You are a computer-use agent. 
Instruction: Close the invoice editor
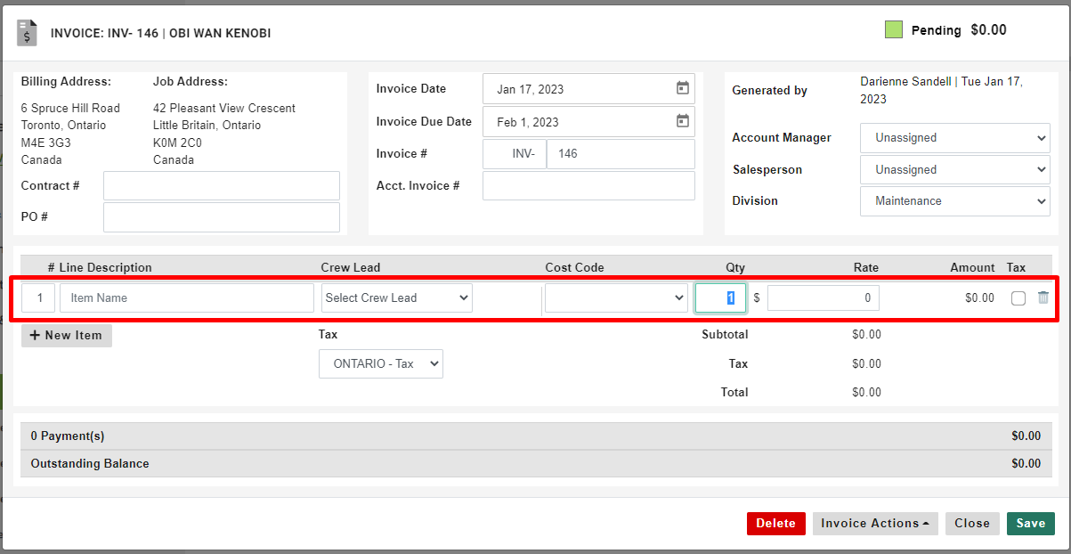(972, 524)
